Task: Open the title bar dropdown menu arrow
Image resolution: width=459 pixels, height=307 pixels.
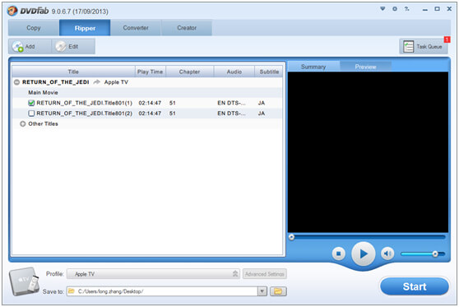Action: (x=382, y=9)
